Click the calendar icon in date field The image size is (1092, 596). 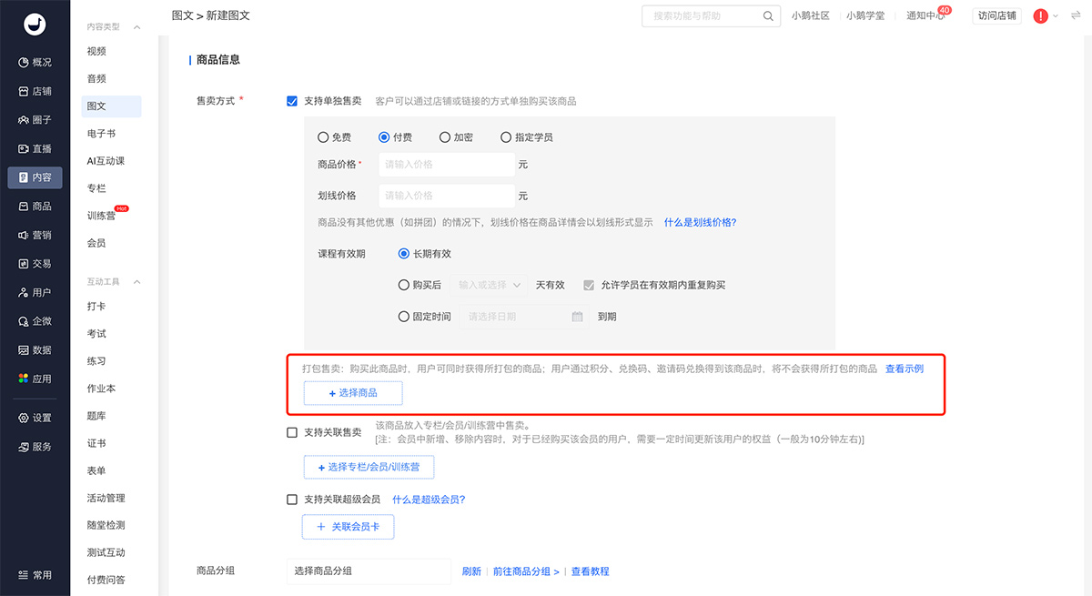click(x=577, y=317)
